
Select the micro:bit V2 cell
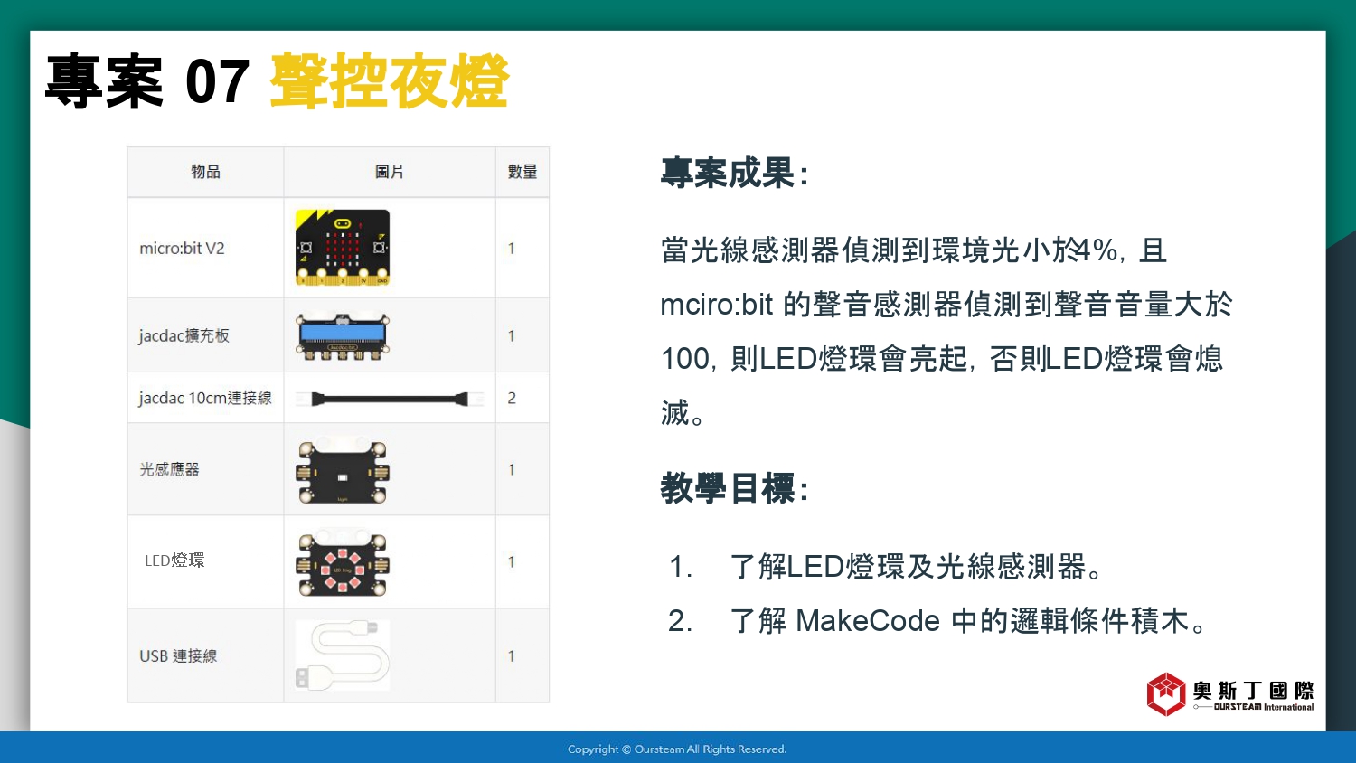click(205, 248)
